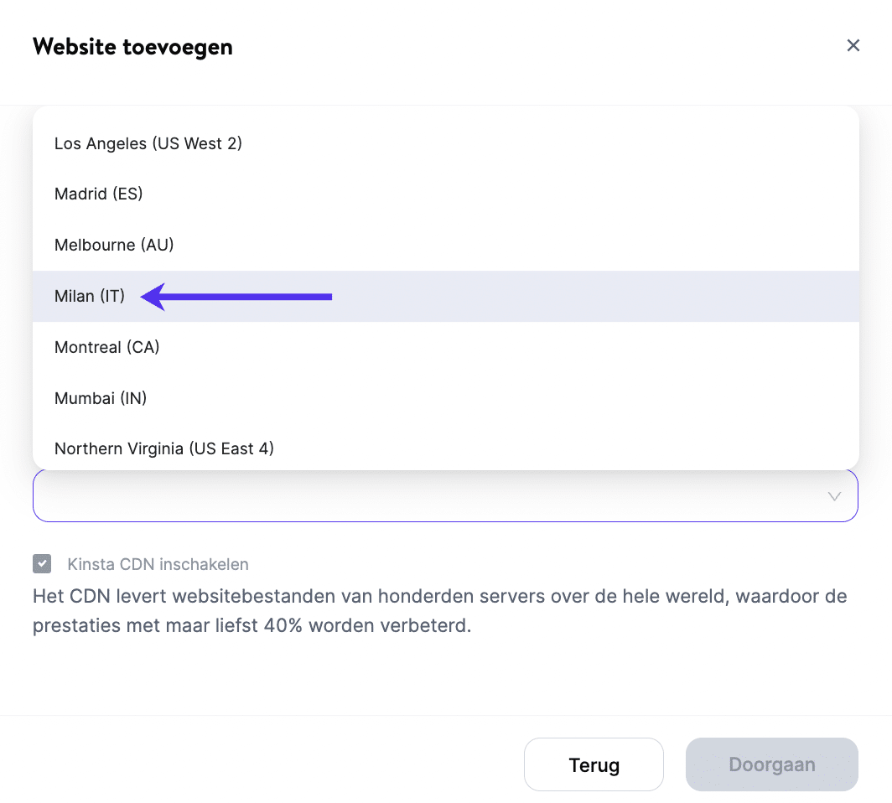Select Mumbai (IN) from dropdown list

point(101,398)
